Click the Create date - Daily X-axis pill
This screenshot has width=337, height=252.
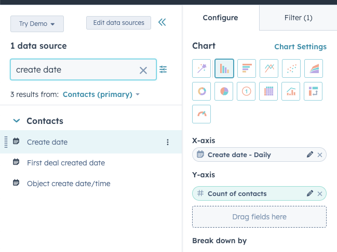coord(260,155)
